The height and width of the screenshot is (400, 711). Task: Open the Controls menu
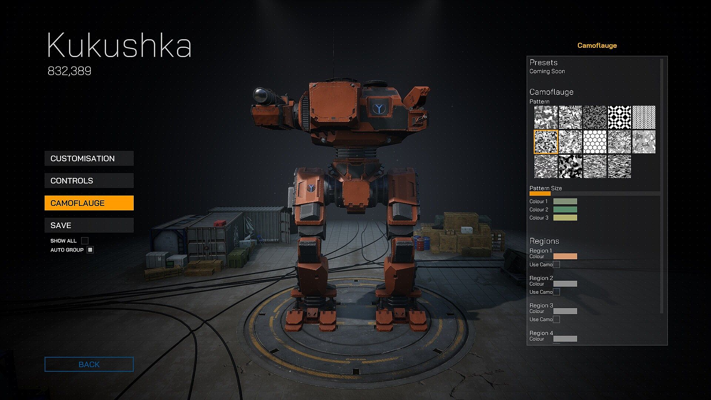click(x=89, y=181)
